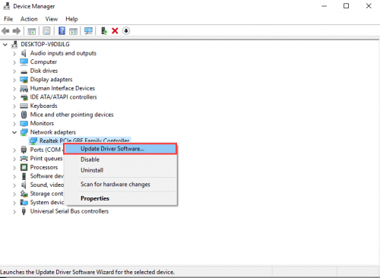The height and width of the screenshot is (278, 380).
Task: Click the Monitors category icon
Action: pyautogui.click(x=24, y=123)
